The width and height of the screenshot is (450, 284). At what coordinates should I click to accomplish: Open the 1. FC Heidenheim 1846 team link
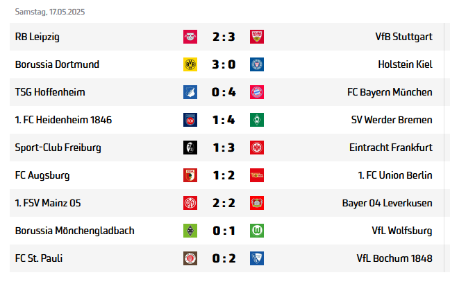coord(63,120)
